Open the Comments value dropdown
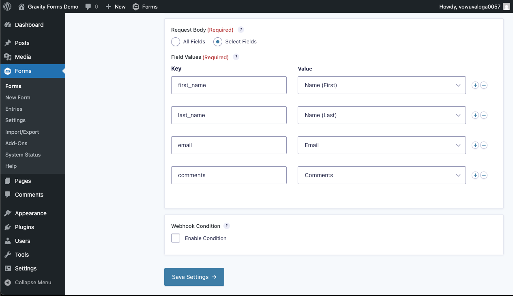The height and width of the screenshot is (296, 513). (381, 175)
